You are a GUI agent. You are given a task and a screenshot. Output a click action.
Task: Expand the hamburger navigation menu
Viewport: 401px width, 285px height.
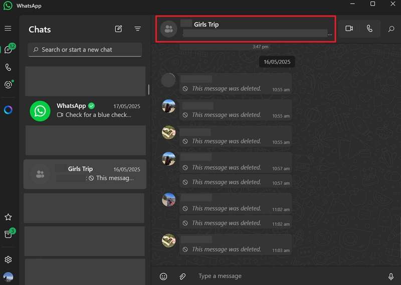8,28
